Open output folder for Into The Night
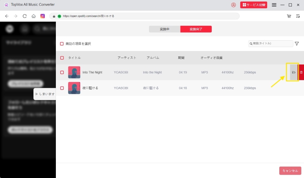Screen dimensions: 304x178 point(294,72)
